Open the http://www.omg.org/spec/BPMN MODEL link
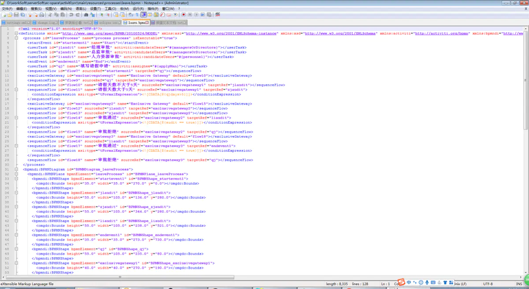The image size is (529, 289). tap(110, 33)
